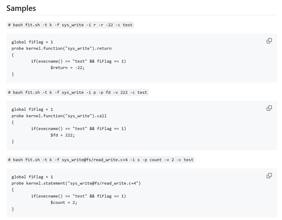Click the execname() condition in second code block

pyautogui.click(x=79, y=129)
